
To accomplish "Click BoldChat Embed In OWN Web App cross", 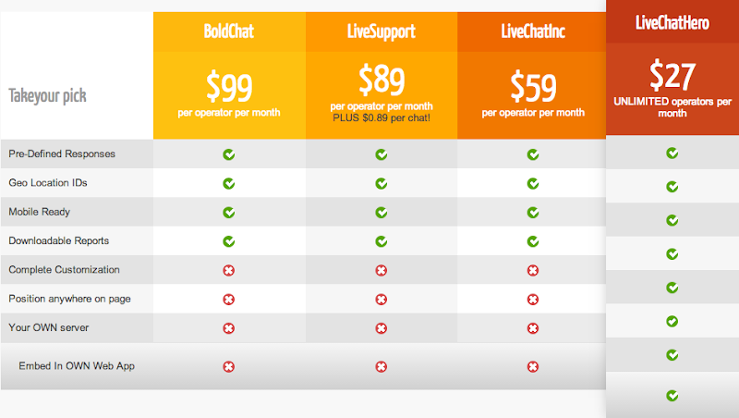I will [229, 366].
